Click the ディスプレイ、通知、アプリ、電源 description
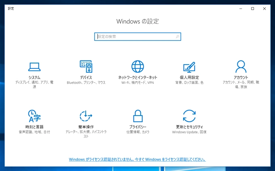Screen dimensions: 275x171 [x=34, y=84]
